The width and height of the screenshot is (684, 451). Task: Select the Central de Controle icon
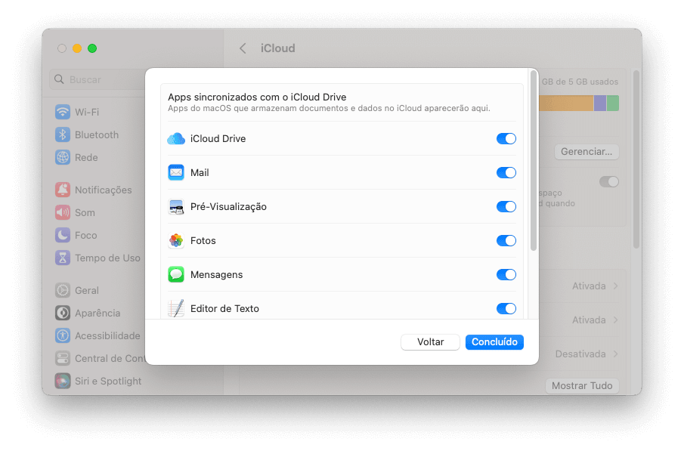click(63, 358)
